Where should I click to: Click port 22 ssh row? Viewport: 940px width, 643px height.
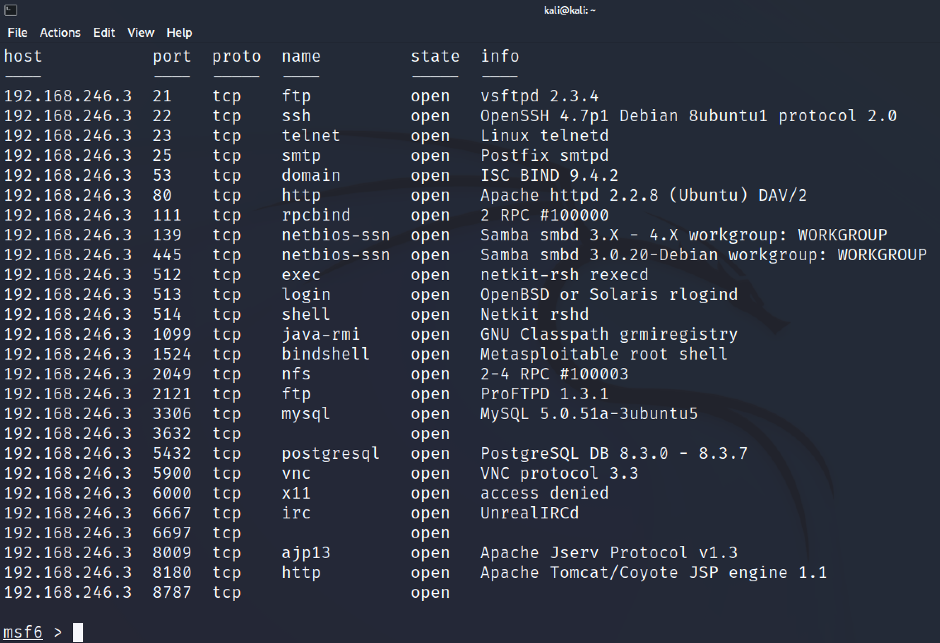tap(162, 116)
